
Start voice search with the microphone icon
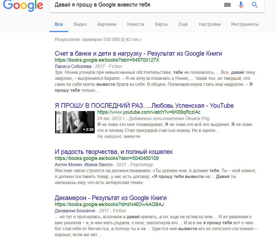241,5
